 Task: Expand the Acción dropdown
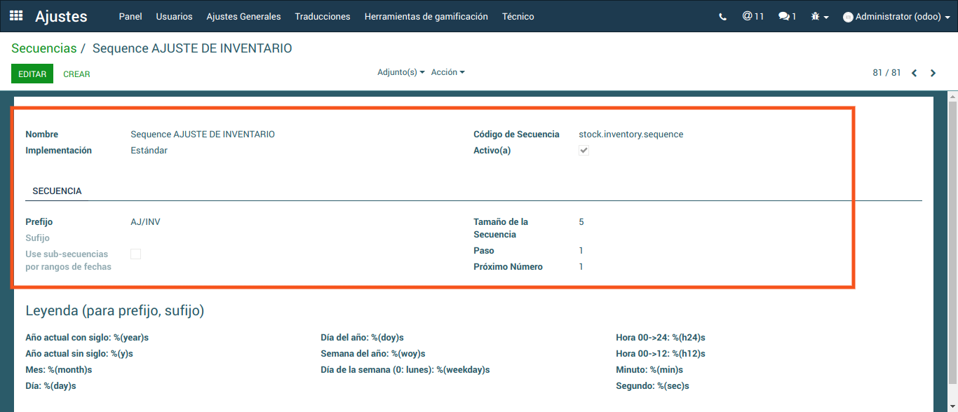coord(447,72)
